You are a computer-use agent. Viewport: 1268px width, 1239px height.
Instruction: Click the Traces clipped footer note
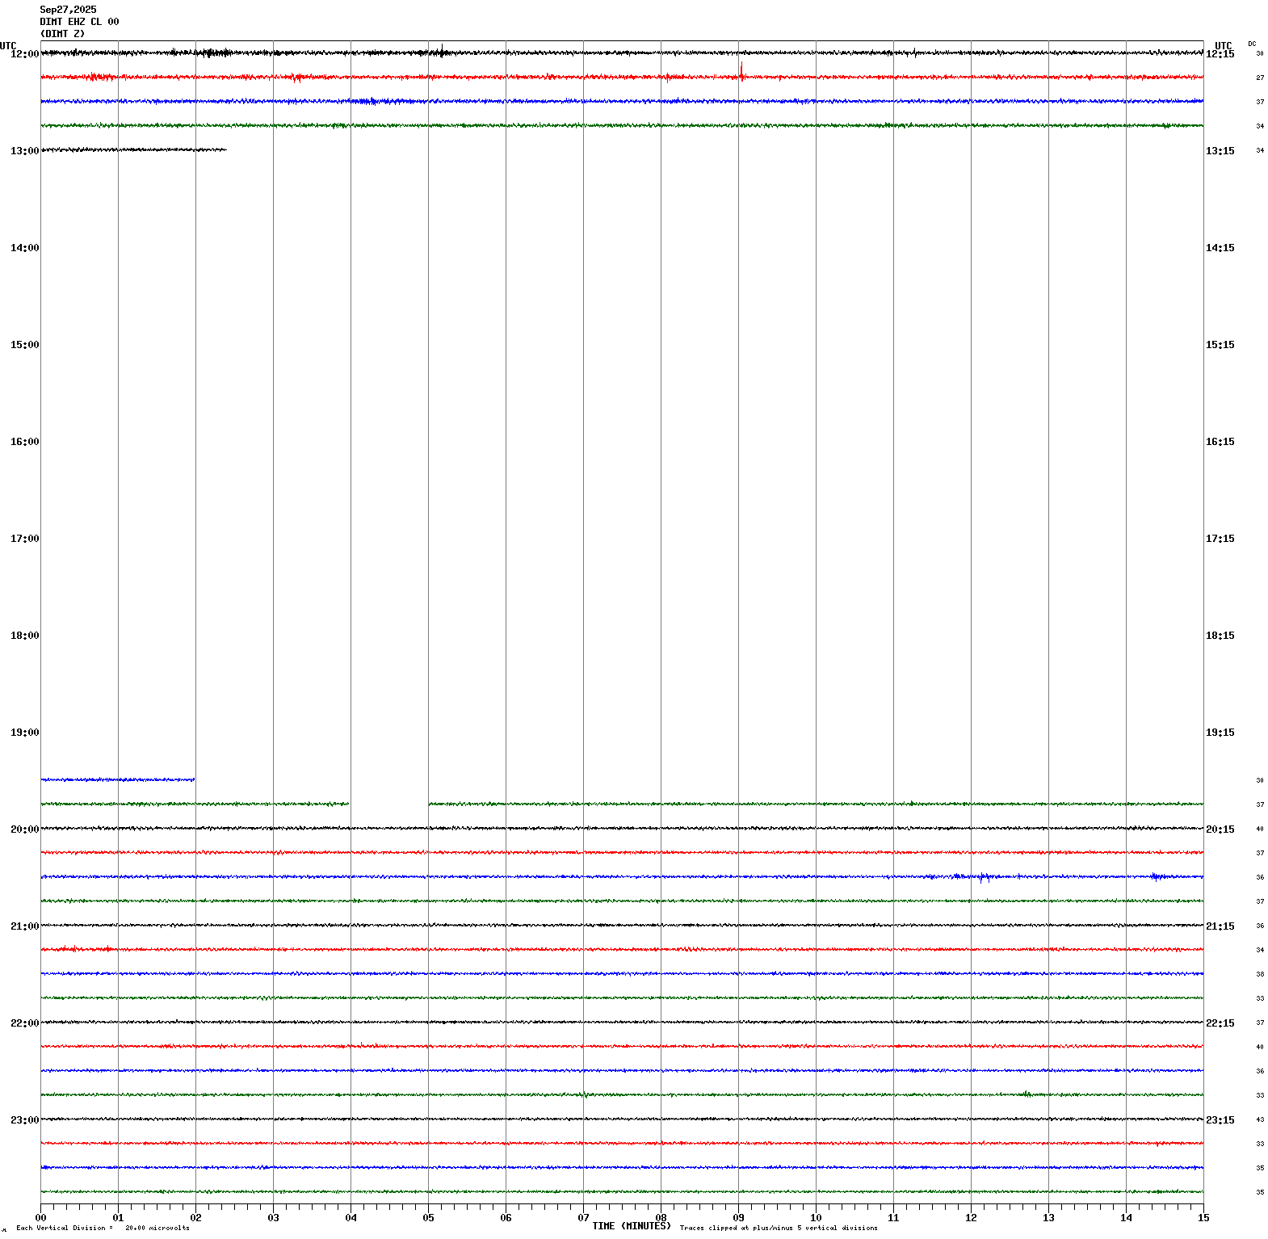click(779, 1228)
